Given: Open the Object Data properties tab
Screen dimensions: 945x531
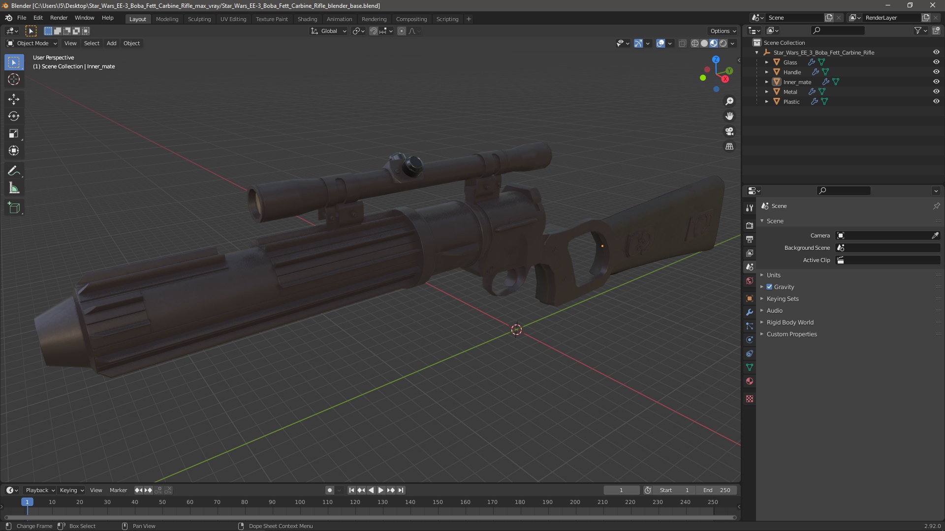Looking at the screenshot, I should click(x=750, y=367).
